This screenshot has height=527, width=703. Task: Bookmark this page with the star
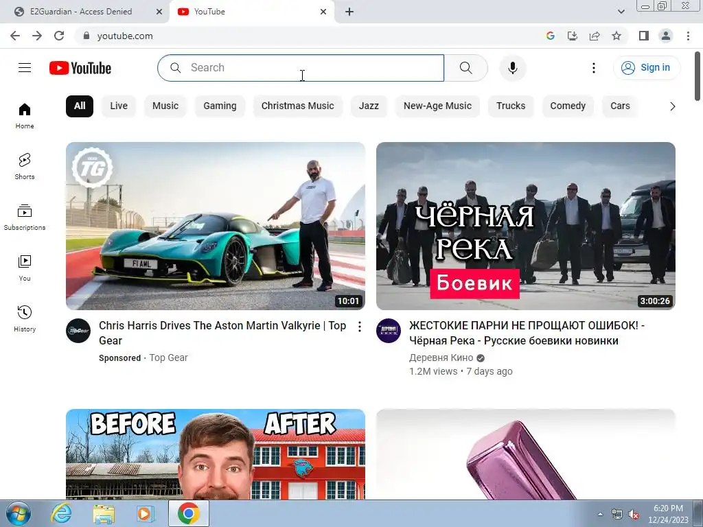(x=616, y=36)
